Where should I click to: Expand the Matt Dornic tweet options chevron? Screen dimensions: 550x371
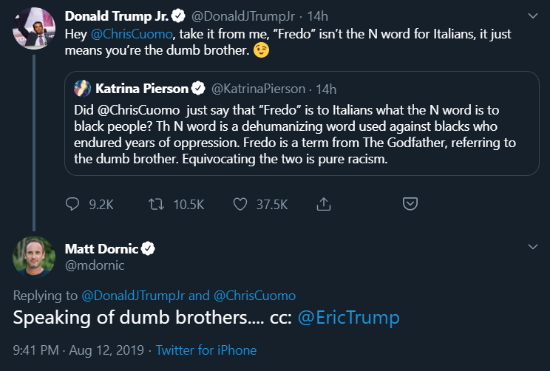(x=533, y=247)
